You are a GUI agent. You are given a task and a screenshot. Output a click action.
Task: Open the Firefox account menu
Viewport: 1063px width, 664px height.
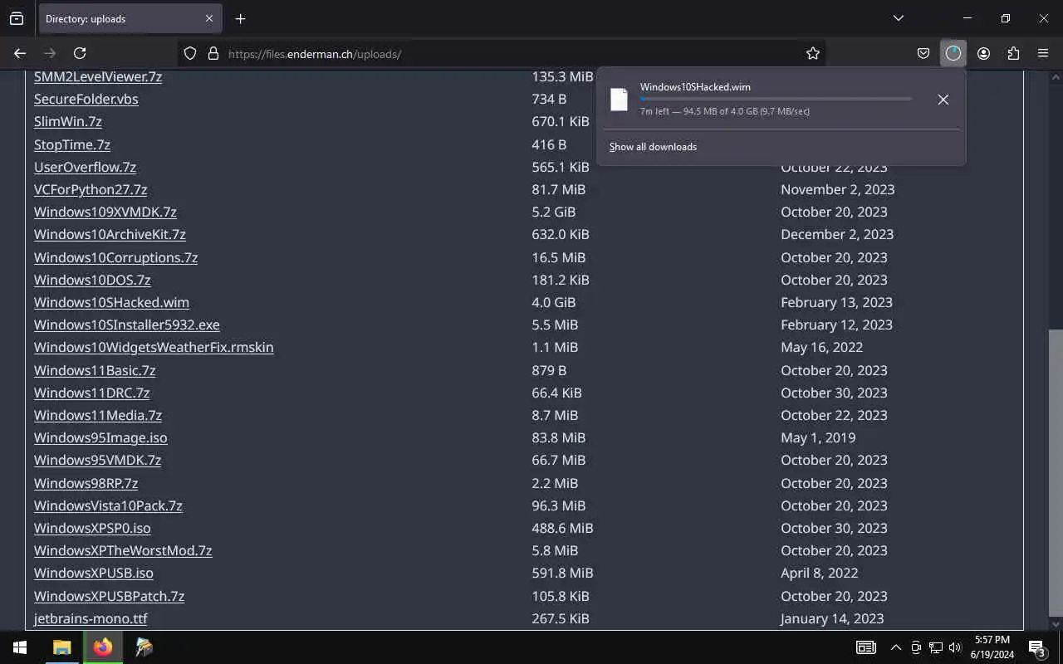coord(983,53)
